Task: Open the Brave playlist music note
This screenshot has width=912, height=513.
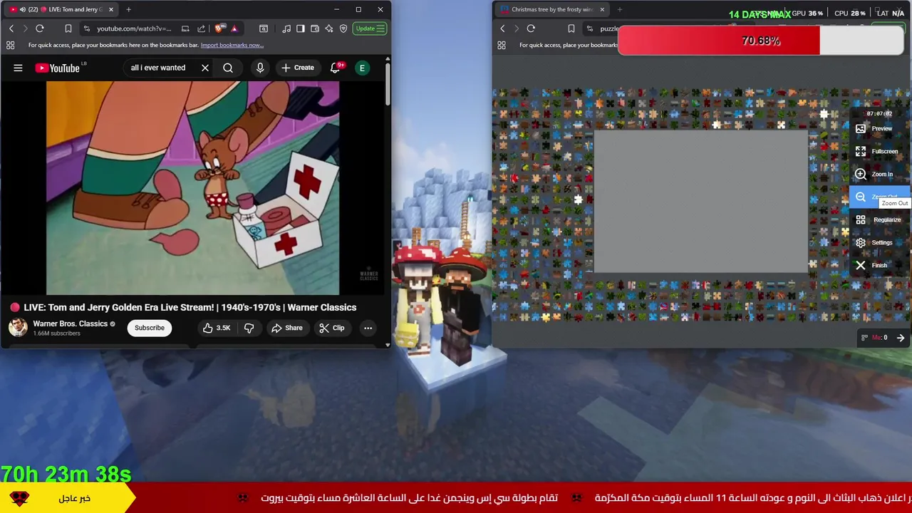Action: [286, 28]
